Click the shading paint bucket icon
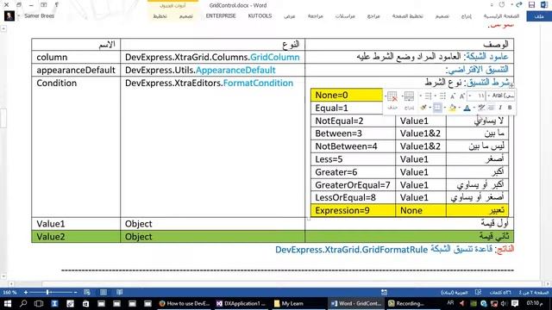Image resolution: width=552 pixels, height=310 pixels. (452, 108)
